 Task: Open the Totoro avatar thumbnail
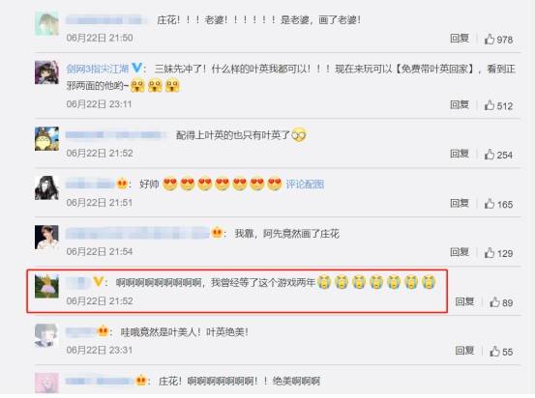[46, 139]
